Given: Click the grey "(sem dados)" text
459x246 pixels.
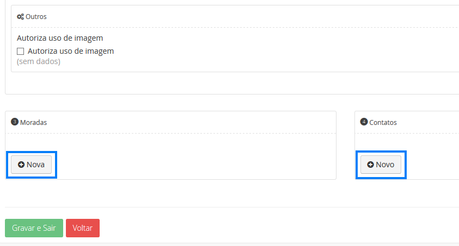Looking at the screenshot, I should click(x=39, y=61).
